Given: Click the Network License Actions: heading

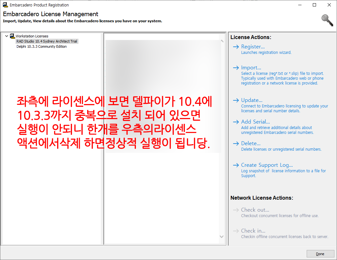Looking at the screenshot, I should [262, 198].
